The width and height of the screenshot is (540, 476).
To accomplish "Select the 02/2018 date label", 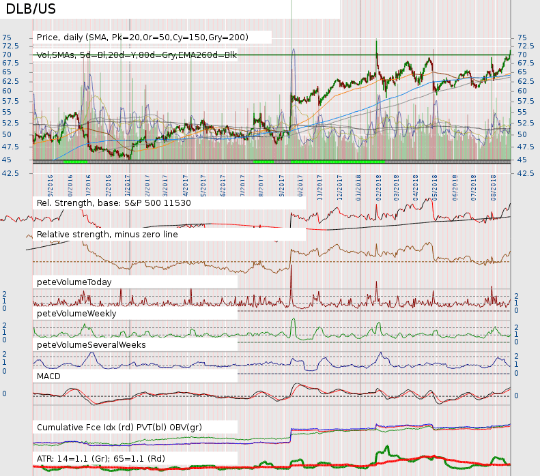I will (379, 188).
